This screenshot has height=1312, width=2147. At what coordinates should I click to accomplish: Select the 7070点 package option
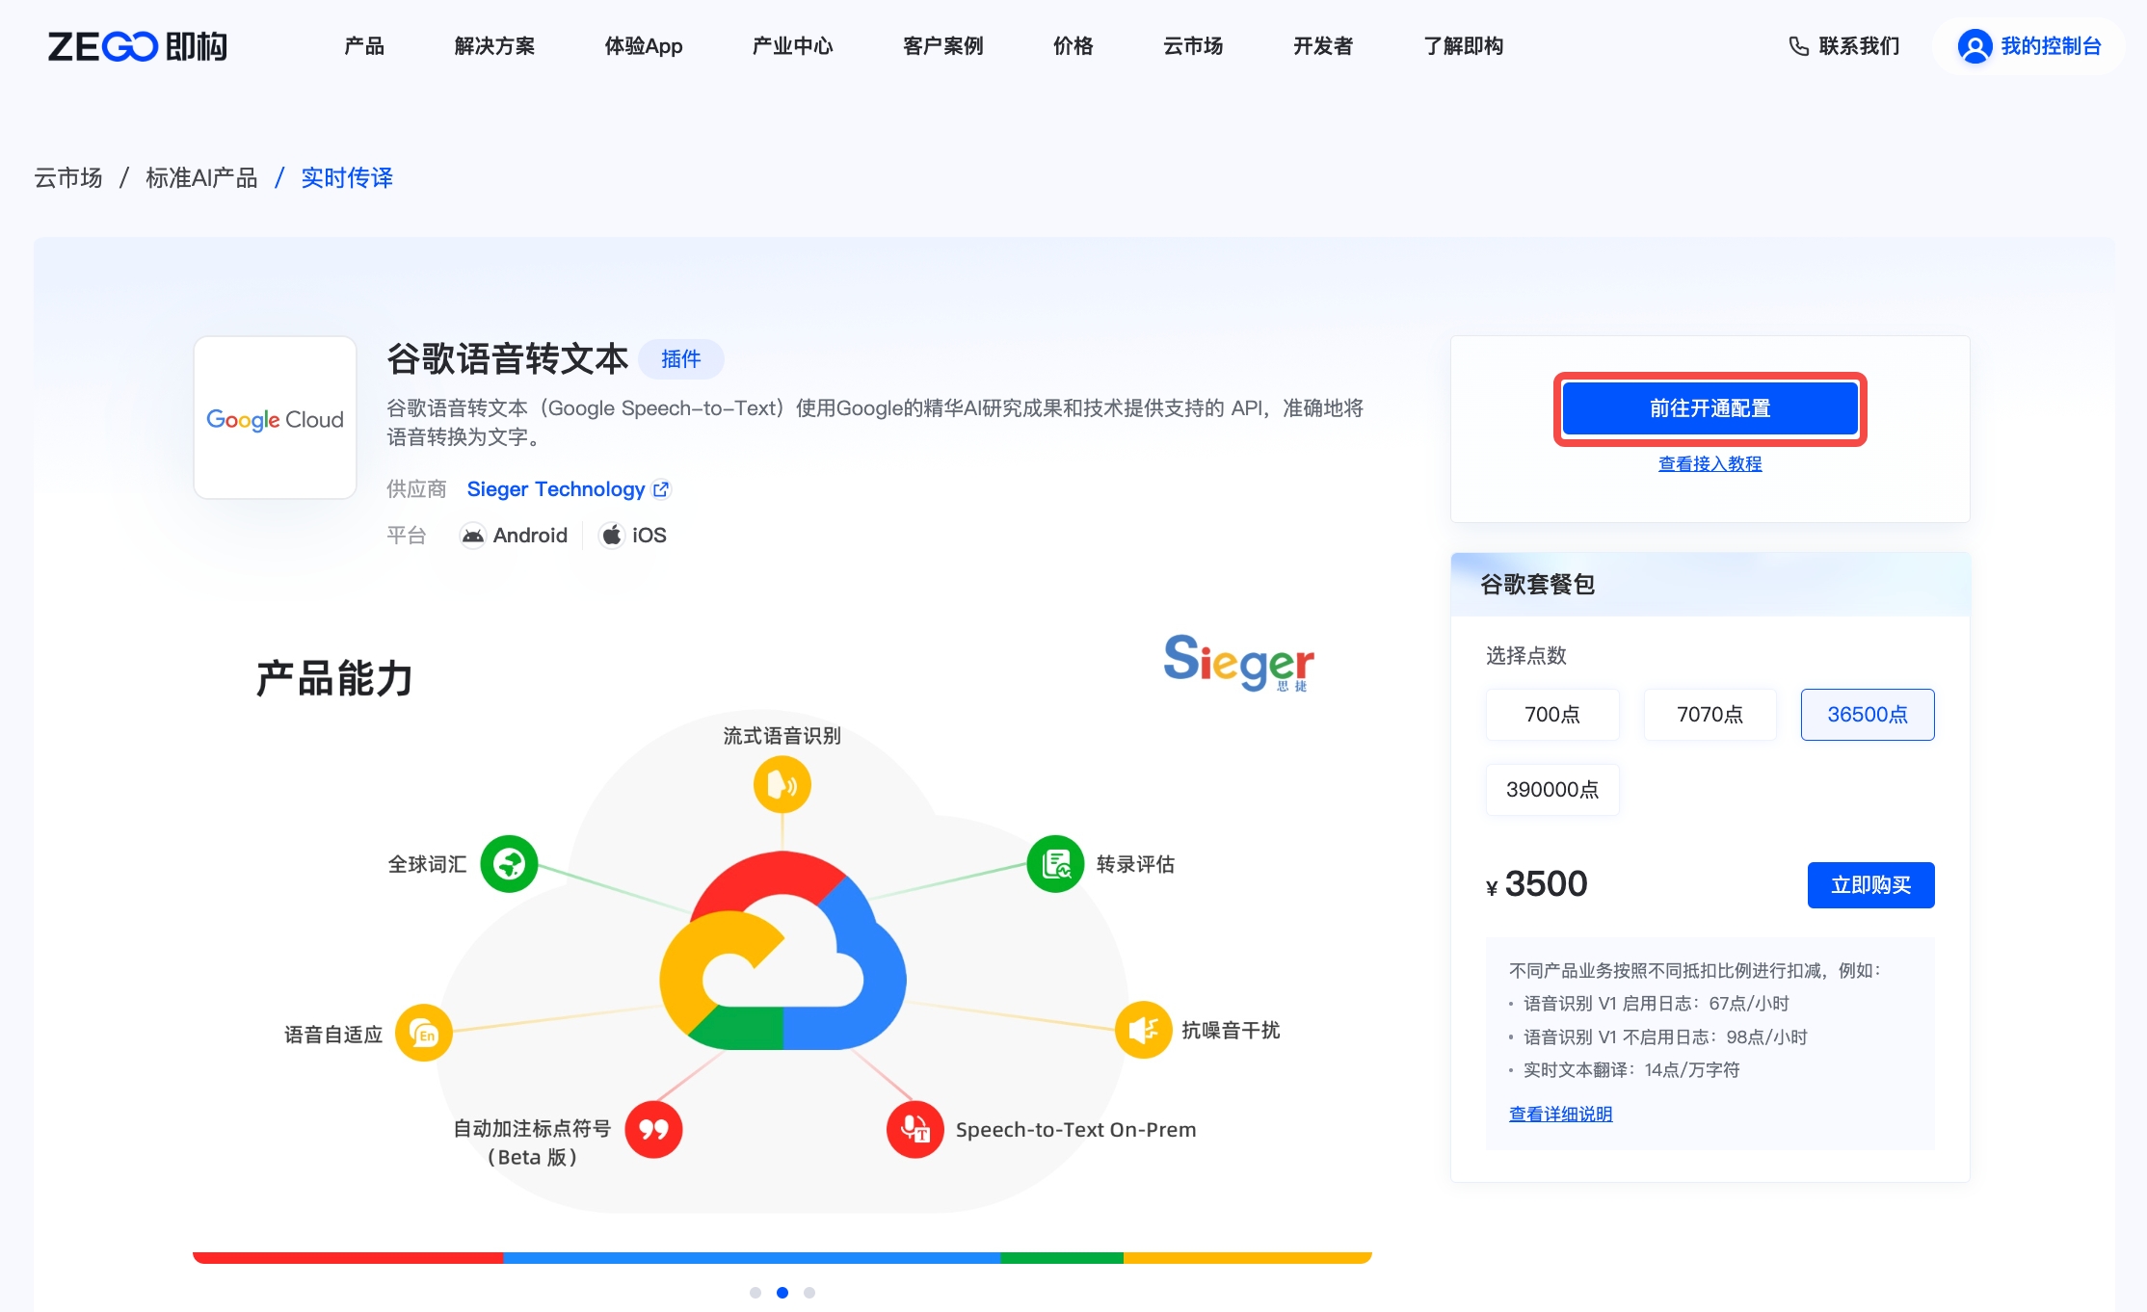tap(1710, 715)
